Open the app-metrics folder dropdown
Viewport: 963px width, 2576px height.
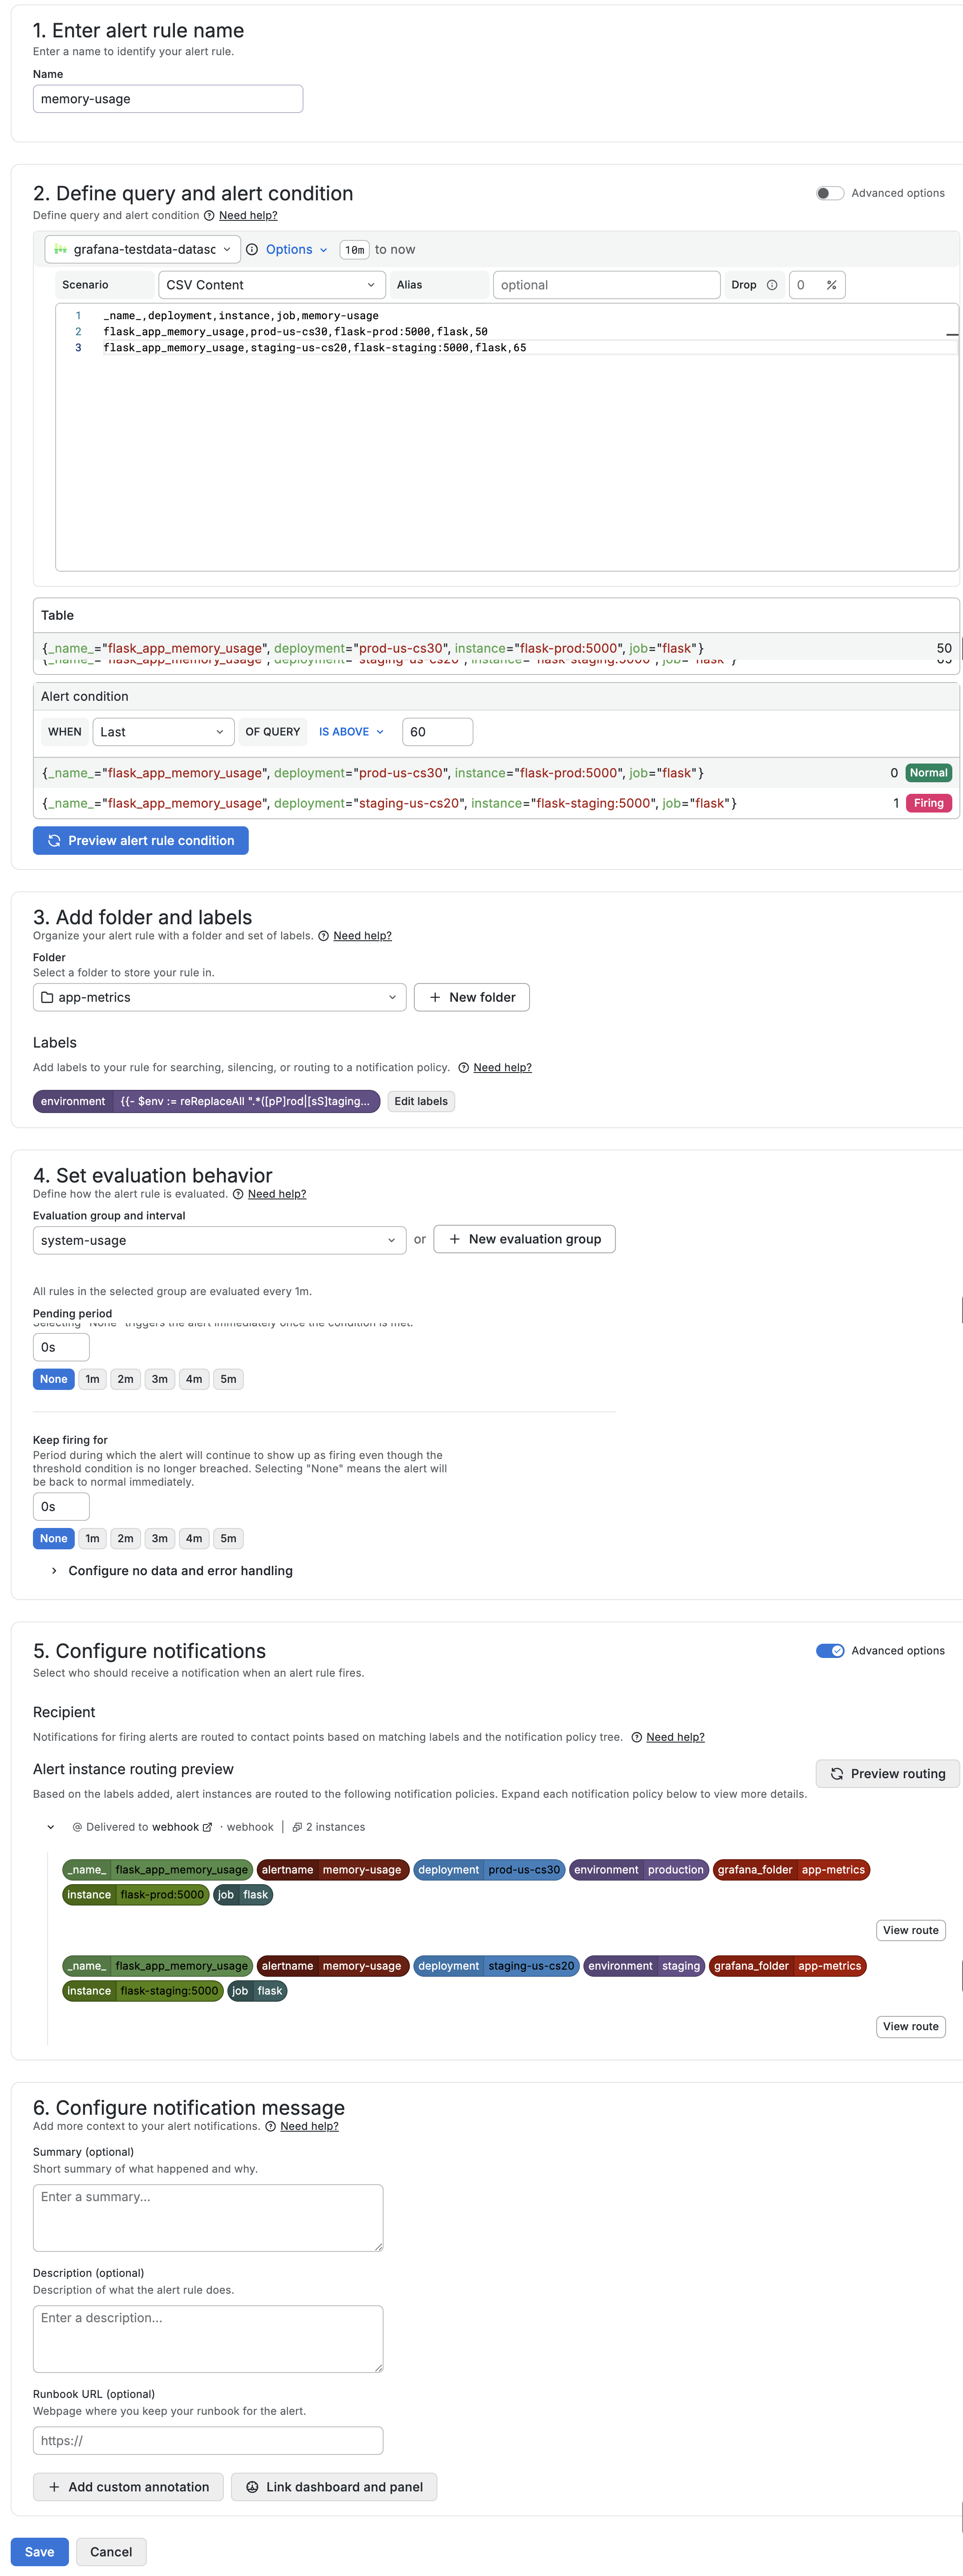(219, 997)
